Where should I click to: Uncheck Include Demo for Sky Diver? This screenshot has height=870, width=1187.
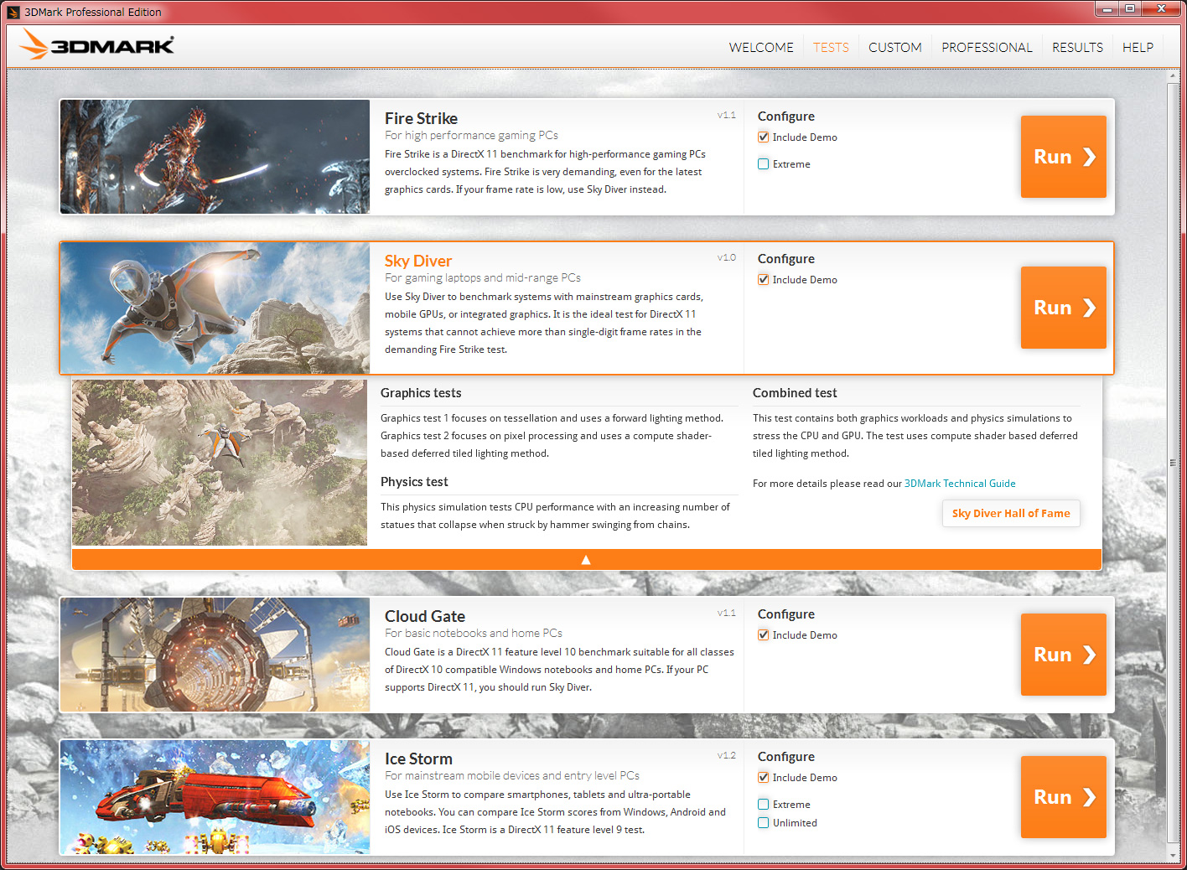point(764,280)
